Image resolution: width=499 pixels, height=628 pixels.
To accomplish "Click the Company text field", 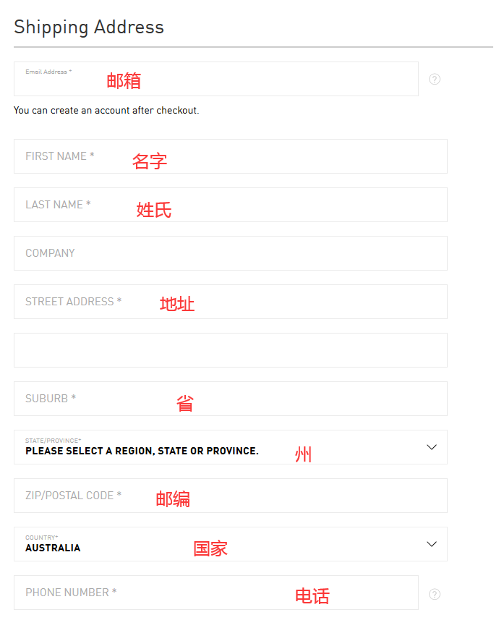I will pyautogui.click(x=230, y=253).
